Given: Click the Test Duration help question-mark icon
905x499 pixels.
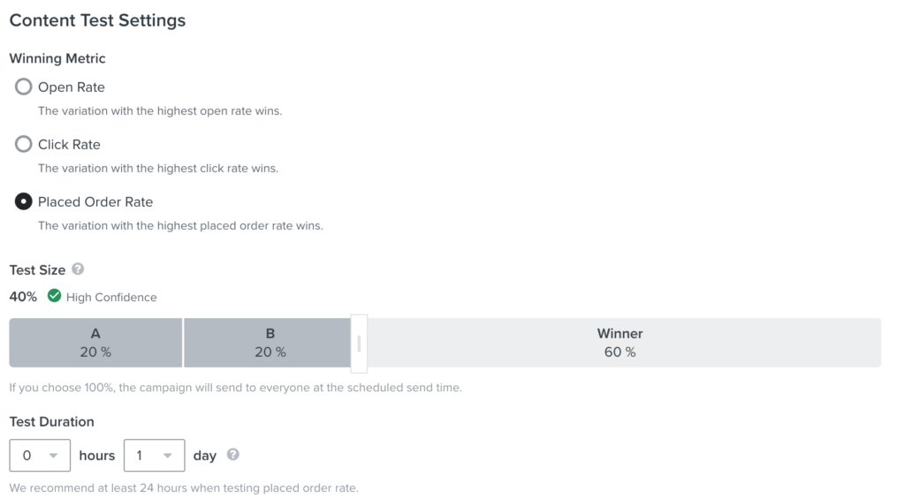Looking at the screenshot, I should tap(232, 455).
